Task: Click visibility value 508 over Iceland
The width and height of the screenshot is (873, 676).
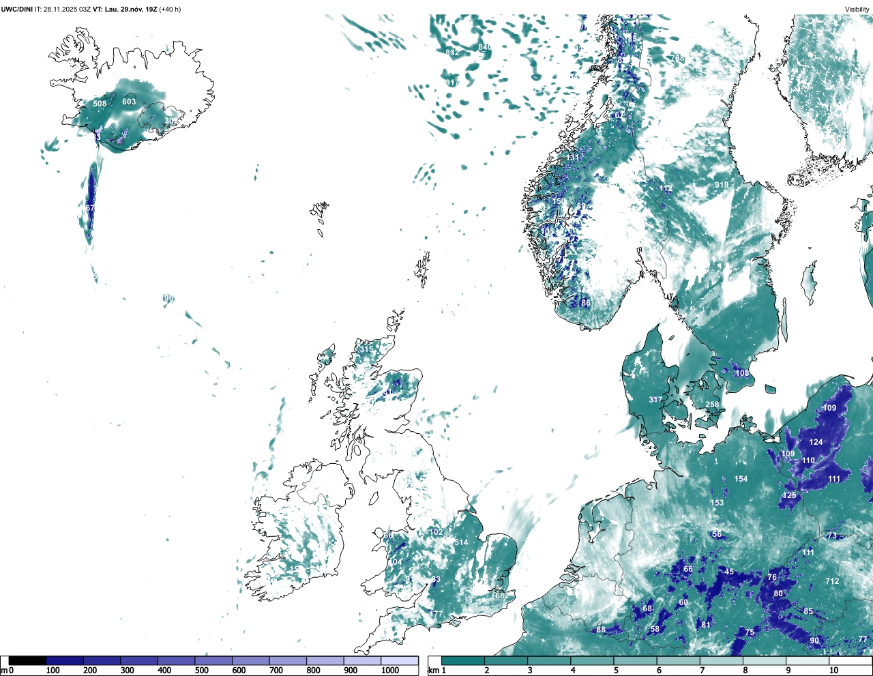Action: point(100,104)
